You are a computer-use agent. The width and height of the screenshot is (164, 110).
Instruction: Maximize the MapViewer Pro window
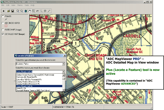coord(147,2)
